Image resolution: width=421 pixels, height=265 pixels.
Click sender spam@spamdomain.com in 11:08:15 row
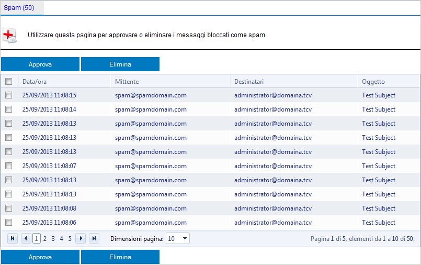[151, 95]
